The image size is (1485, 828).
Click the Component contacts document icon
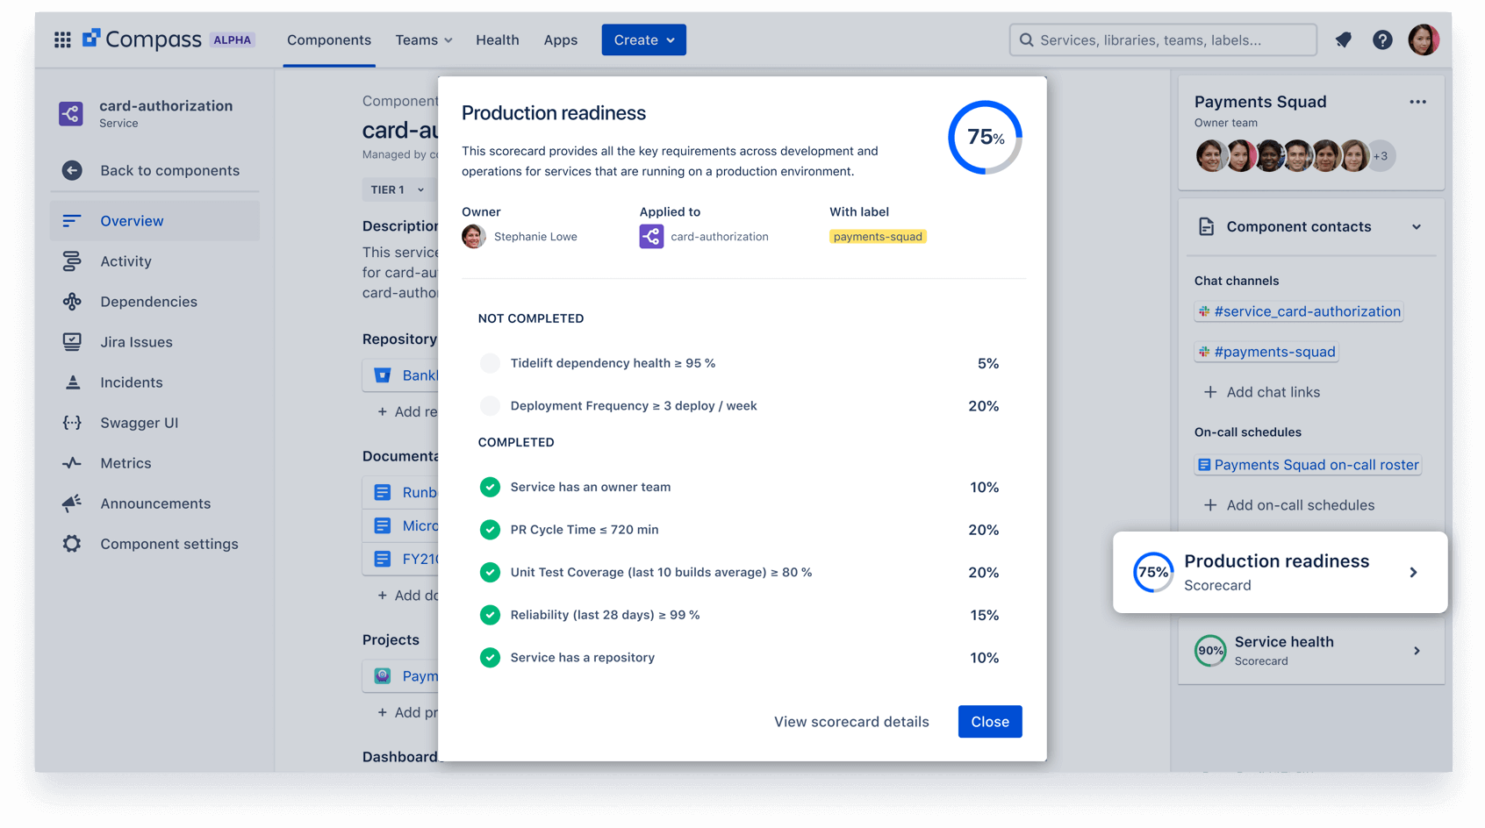1207,226
